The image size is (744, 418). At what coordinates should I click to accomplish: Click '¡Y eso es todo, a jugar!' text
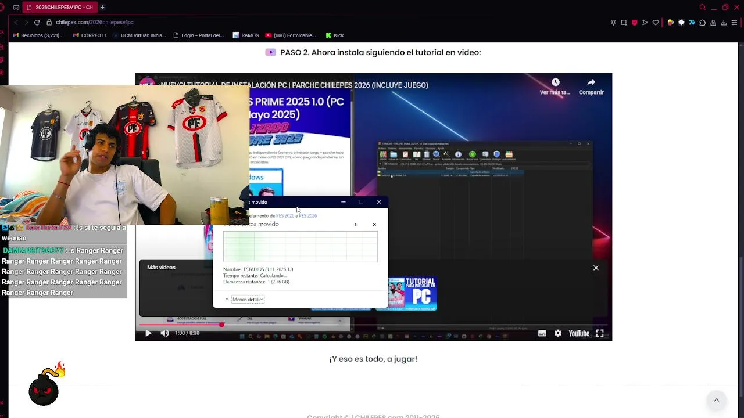point(373,359)
